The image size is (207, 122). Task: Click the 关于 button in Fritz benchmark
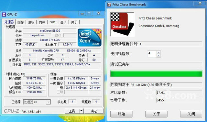(x=156, y=114)
